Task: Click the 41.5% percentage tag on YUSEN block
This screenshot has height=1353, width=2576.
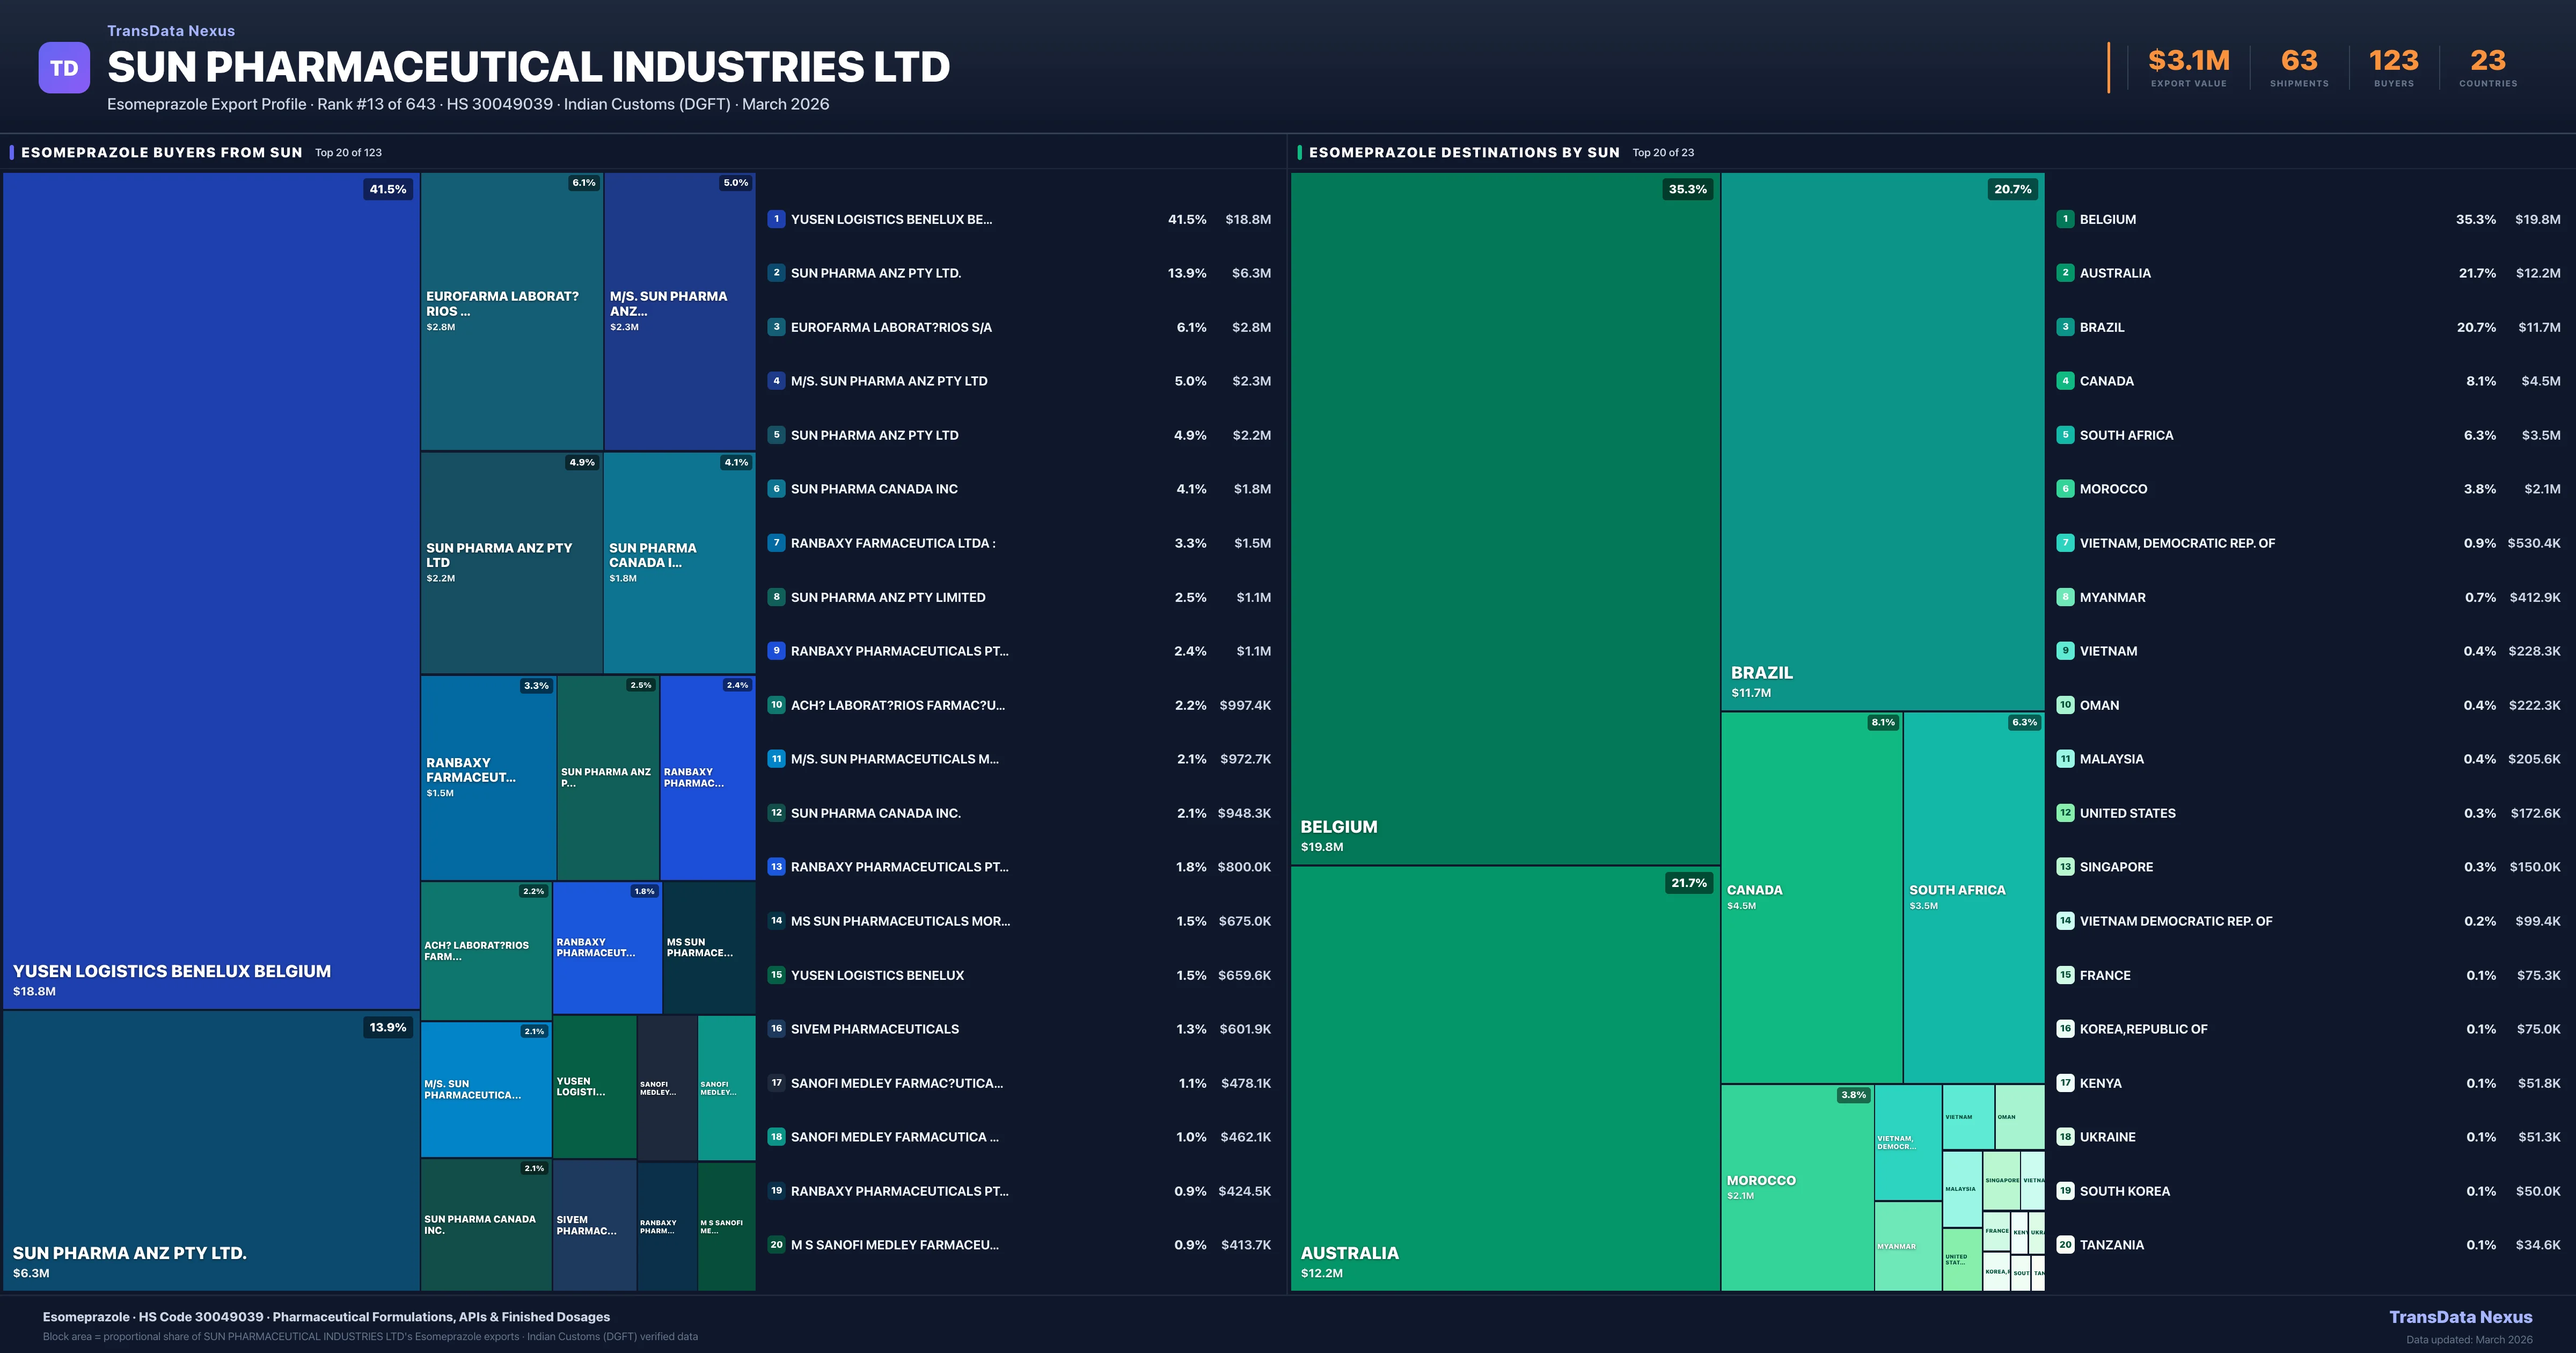Action: 387,188
